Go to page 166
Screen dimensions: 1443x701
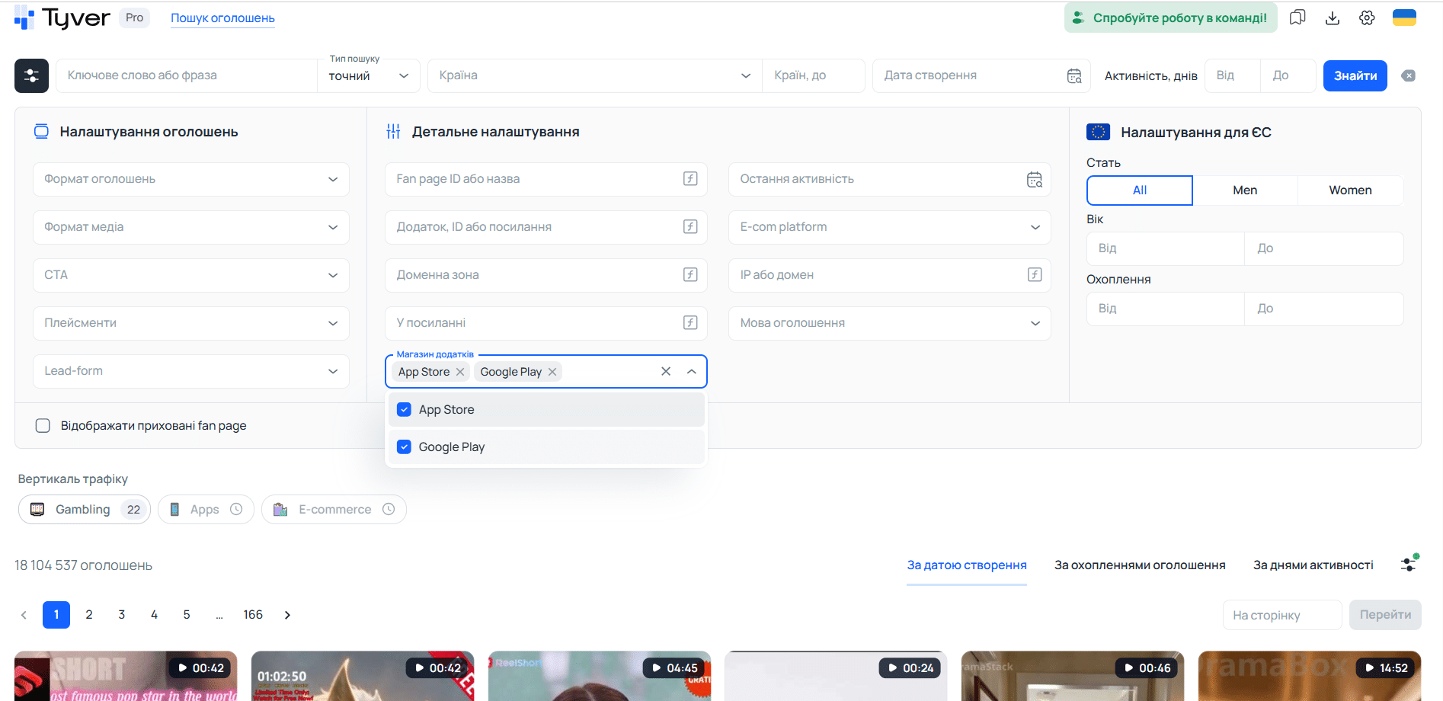253,615
